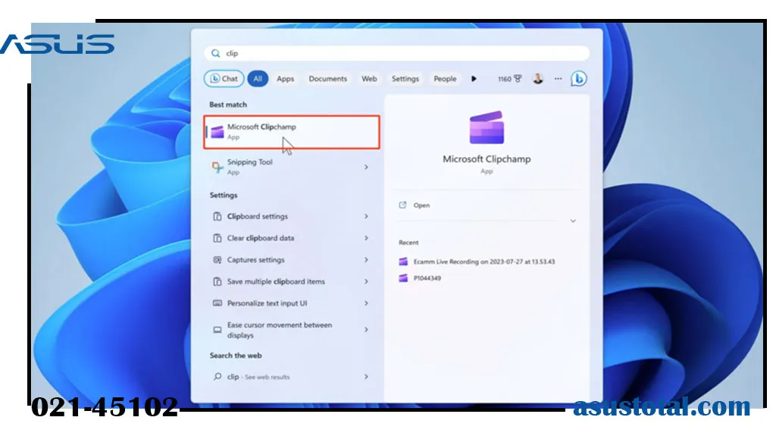This screenshot has width=776, height=436.
Task: Click the icon beside P1044349
Action: tap(403, 278)
